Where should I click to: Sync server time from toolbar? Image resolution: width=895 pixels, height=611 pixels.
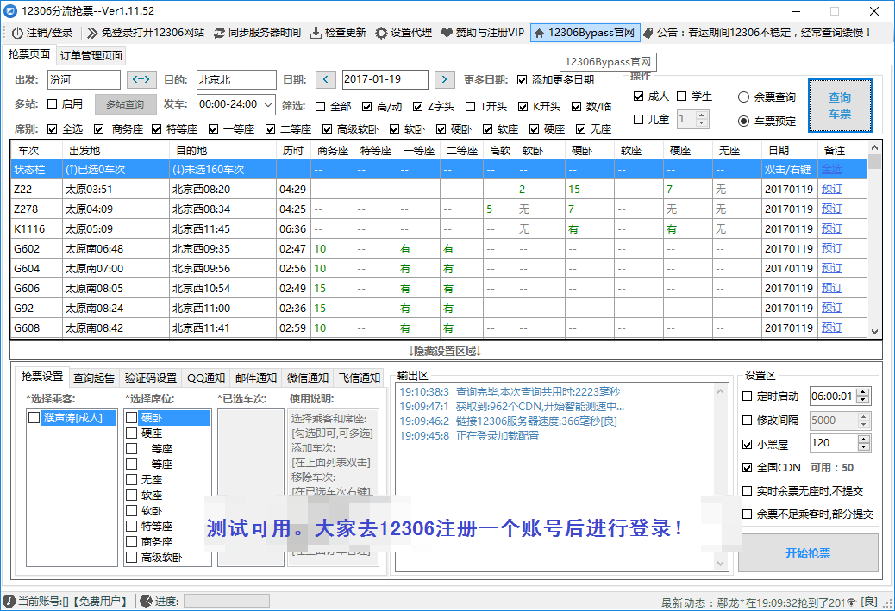tap(257, 33)
